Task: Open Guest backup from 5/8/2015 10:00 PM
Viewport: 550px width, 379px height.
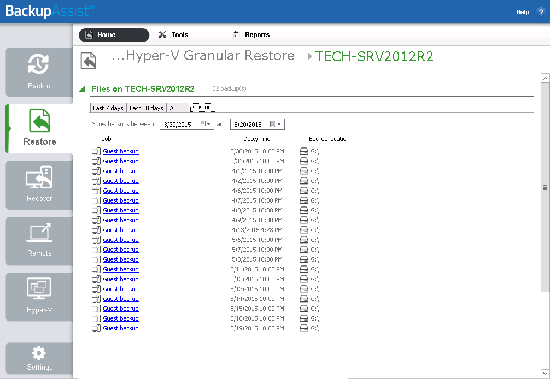Action: (121, 259)
